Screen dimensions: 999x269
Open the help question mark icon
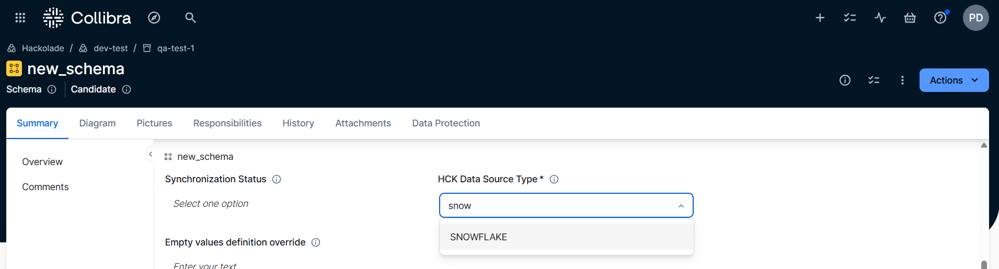pyautogui.click(x=940, y=18)
